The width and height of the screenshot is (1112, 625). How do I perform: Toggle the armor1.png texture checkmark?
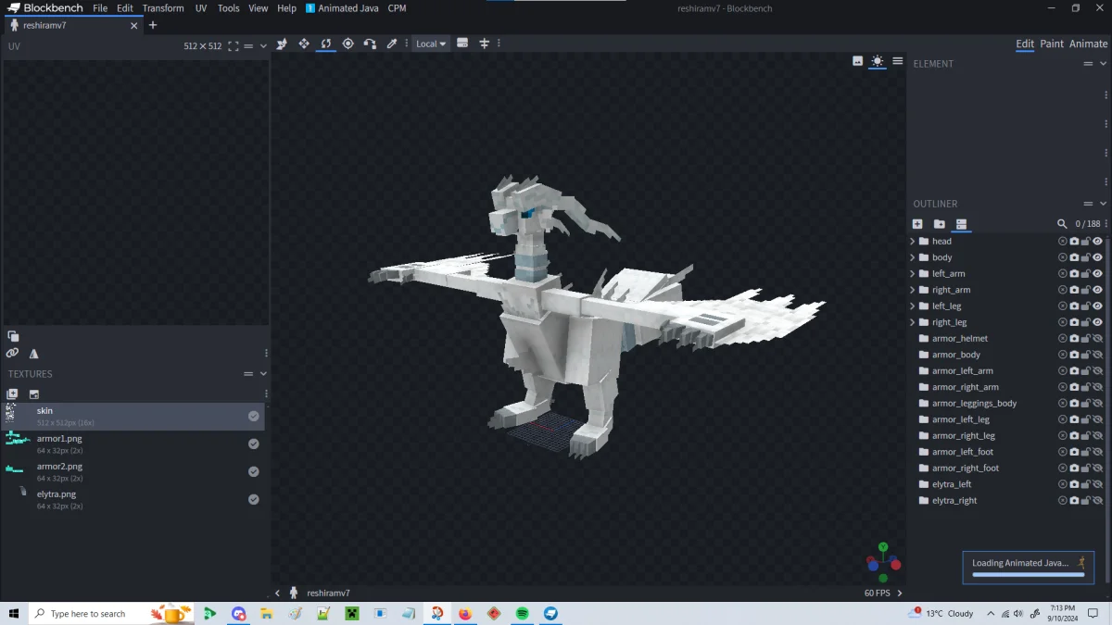pos(253,444)
